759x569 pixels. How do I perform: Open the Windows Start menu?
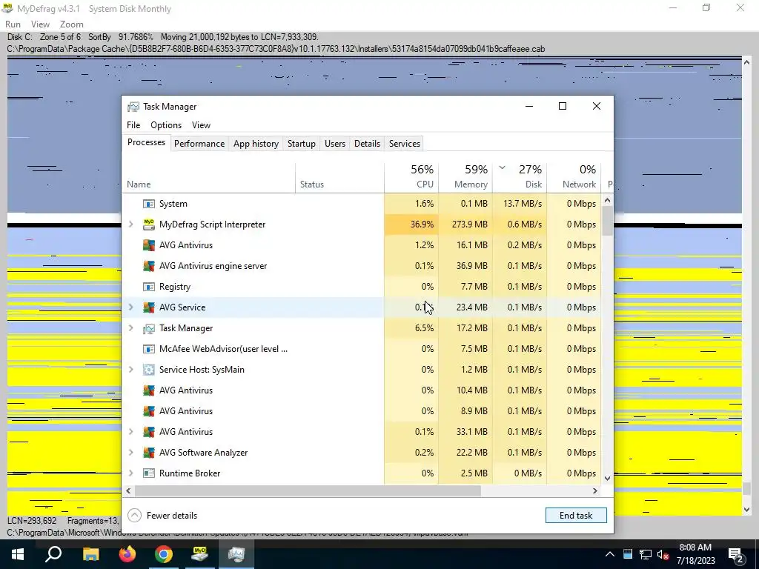coord(18,554)
